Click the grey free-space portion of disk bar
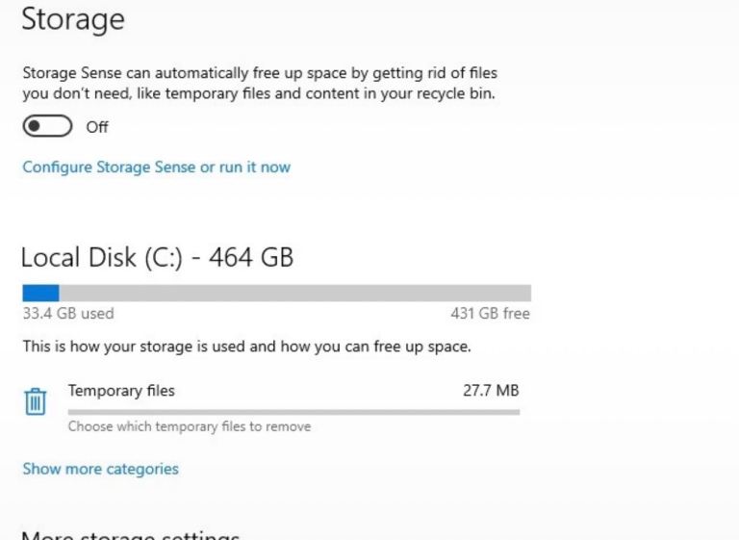This screenshot has height=540, width=739. point(295,293)
